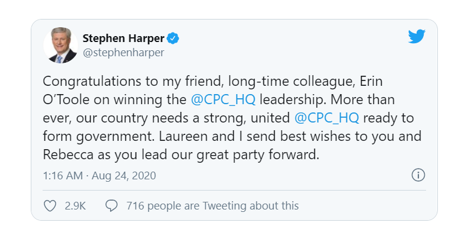The width and height of the screenshot is (474, 232).
Task: Click the name 'Rebecca' in the tweet
Action: coord(68,155)
